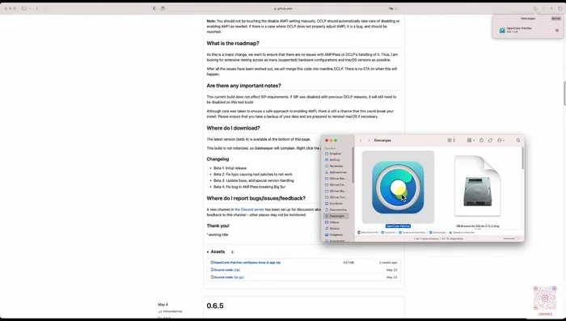Click Finder tags button

tap(490, 141)
